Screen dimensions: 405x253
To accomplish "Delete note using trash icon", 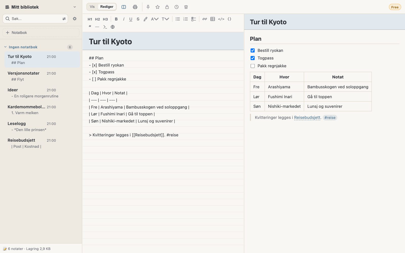I will coord(186,7).
